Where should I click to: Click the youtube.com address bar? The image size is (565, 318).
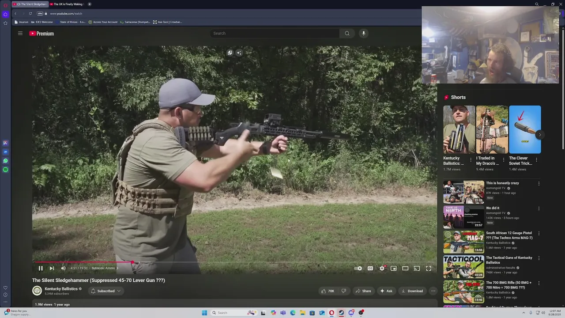[65, 13]
